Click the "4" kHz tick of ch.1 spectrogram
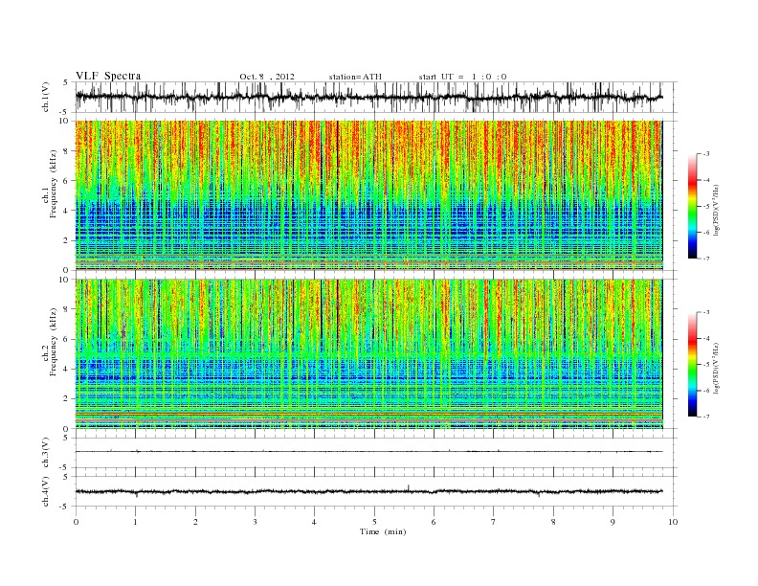The width and height of the screenshot is (758, 586). [66, 211]
